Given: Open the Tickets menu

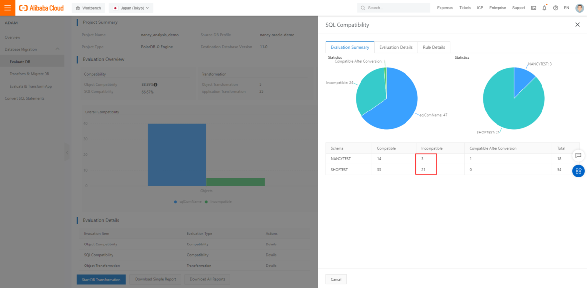Looking at the screenshot, I should 465,8.
